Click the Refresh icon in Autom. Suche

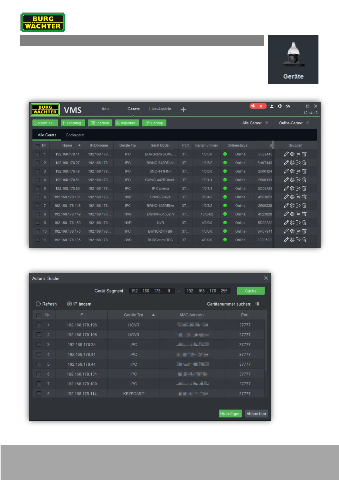coord(38,304)
